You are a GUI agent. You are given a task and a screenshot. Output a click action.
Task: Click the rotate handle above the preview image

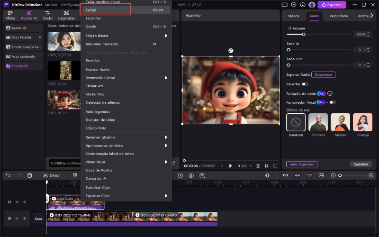[231, 51]
